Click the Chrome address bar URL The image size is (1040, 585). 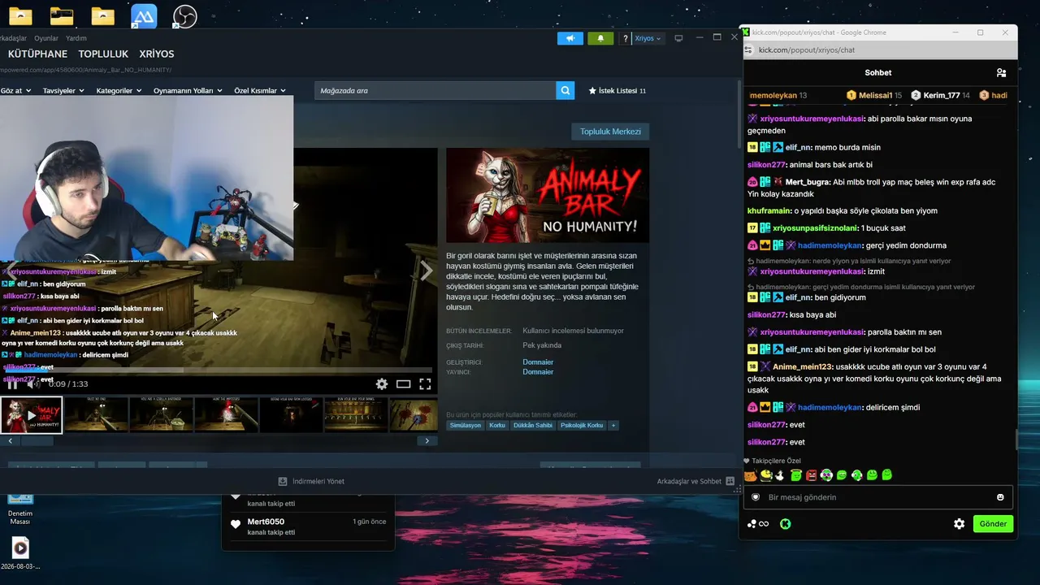[807, 50]
